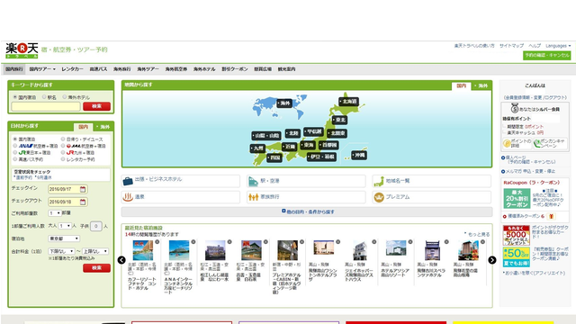Viewport: 576px width, 324px height.
Task: Select the JR Kyushu plus stay radio
Action: (x=63, y=152)
